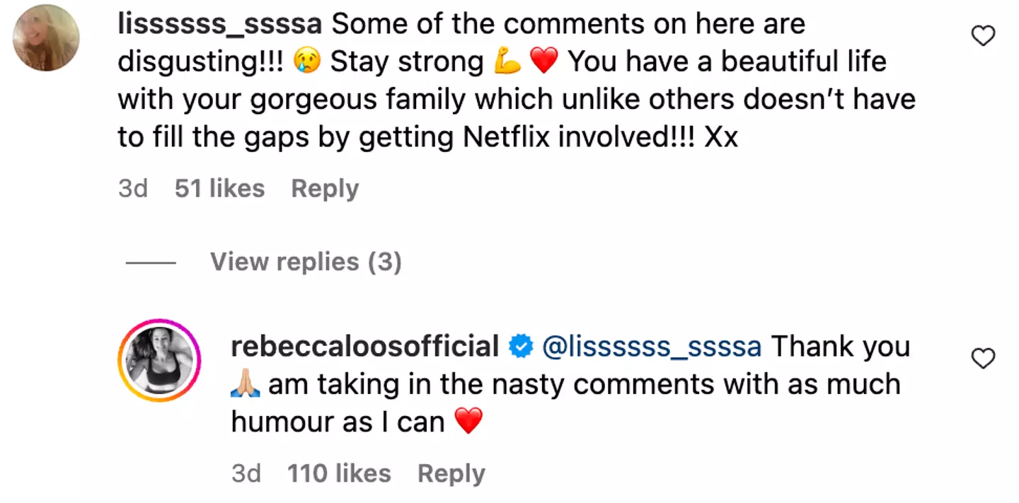This screenshot has width=1019, height=503.
Task: Expand View replies (3) under the comment
Action: pyautogui.click(x=306, y=262)
